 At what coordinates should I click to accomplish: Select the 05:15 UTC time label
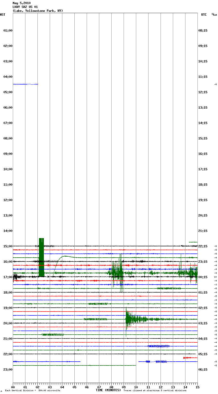pyautogui.click(x=203, y=354)
